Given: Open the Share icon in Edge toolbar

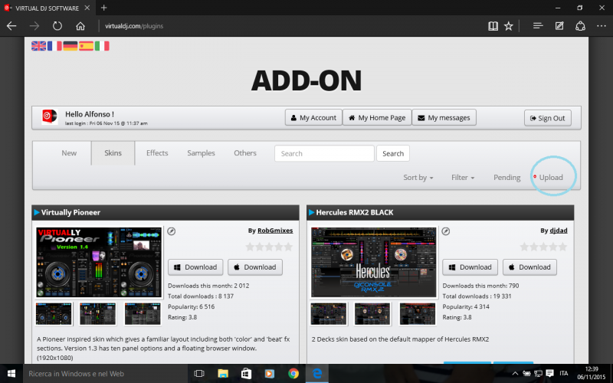Looking at the screenshot, I should pos(580,26).
